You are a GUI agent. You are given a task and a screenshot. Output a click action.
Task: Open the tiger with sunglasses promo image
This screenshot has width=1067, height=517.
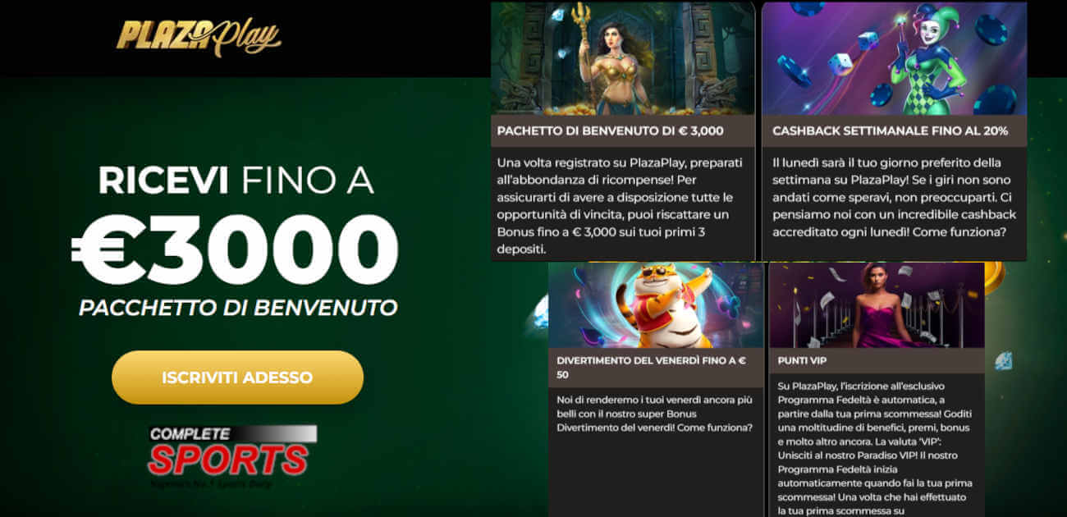656,305
